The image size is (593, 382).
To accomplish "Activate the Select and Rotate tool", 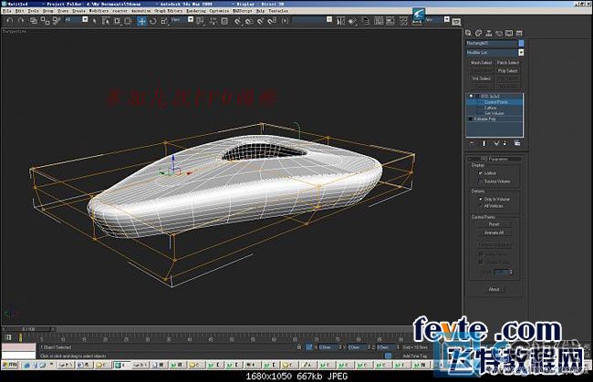I will (x=153, y=21).
